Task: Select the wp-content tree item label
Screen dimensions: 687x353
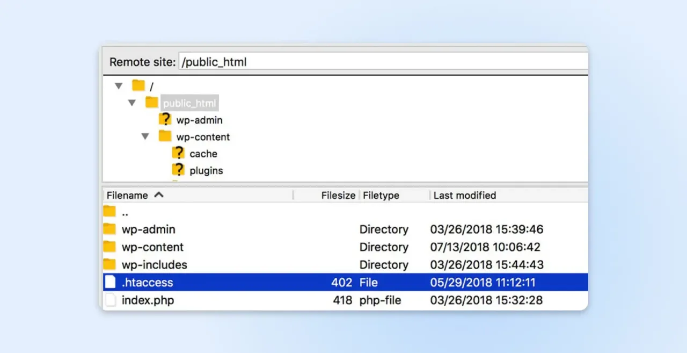Action: pos(203,137)
